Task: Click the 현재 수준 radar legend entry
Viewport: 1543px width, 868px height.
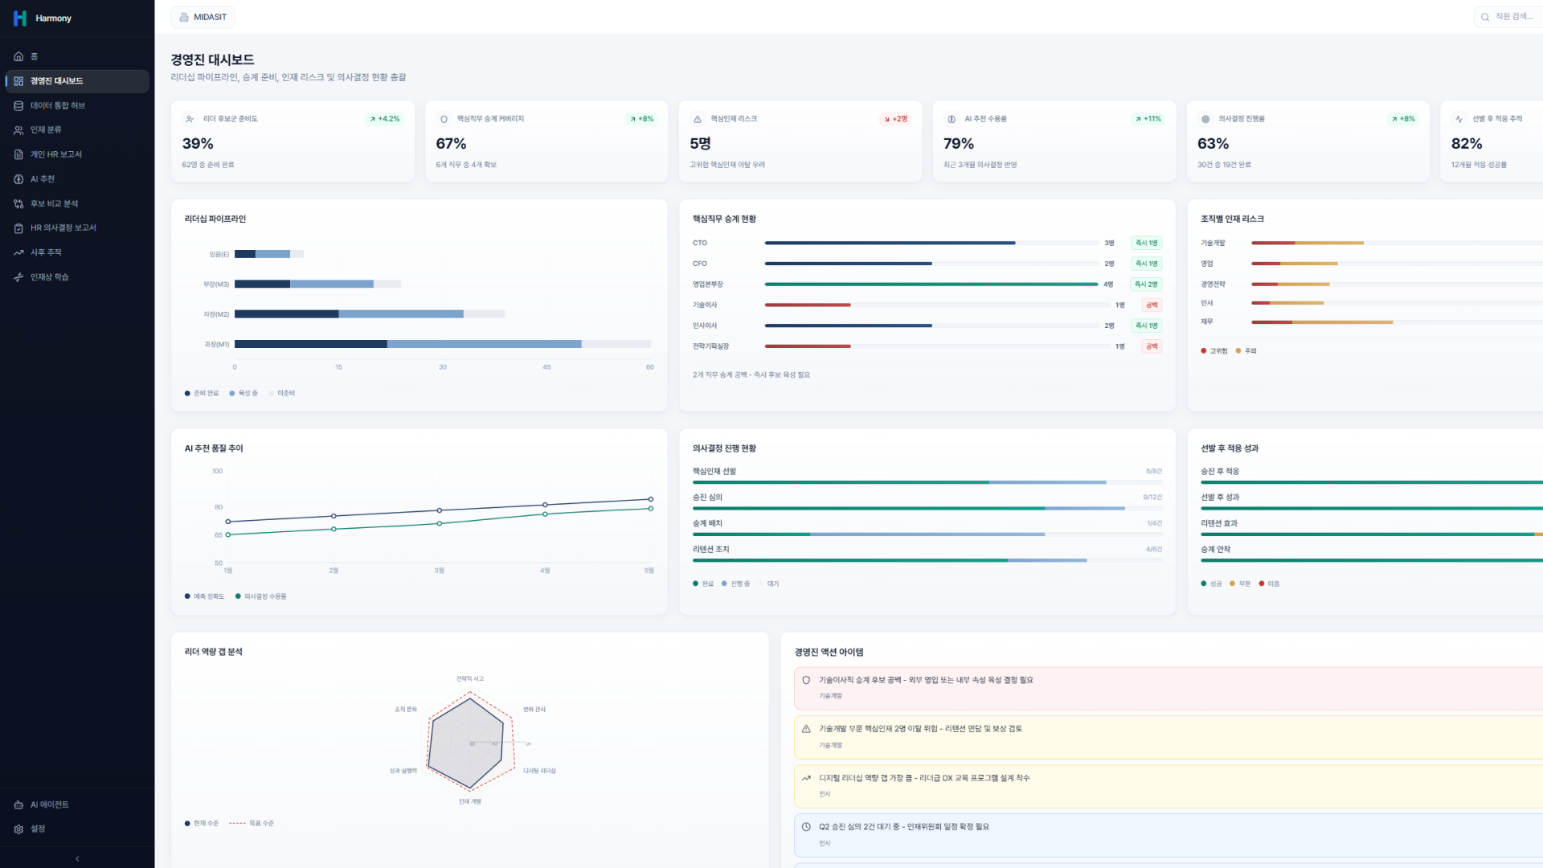Action: click(x=201, y=823)
